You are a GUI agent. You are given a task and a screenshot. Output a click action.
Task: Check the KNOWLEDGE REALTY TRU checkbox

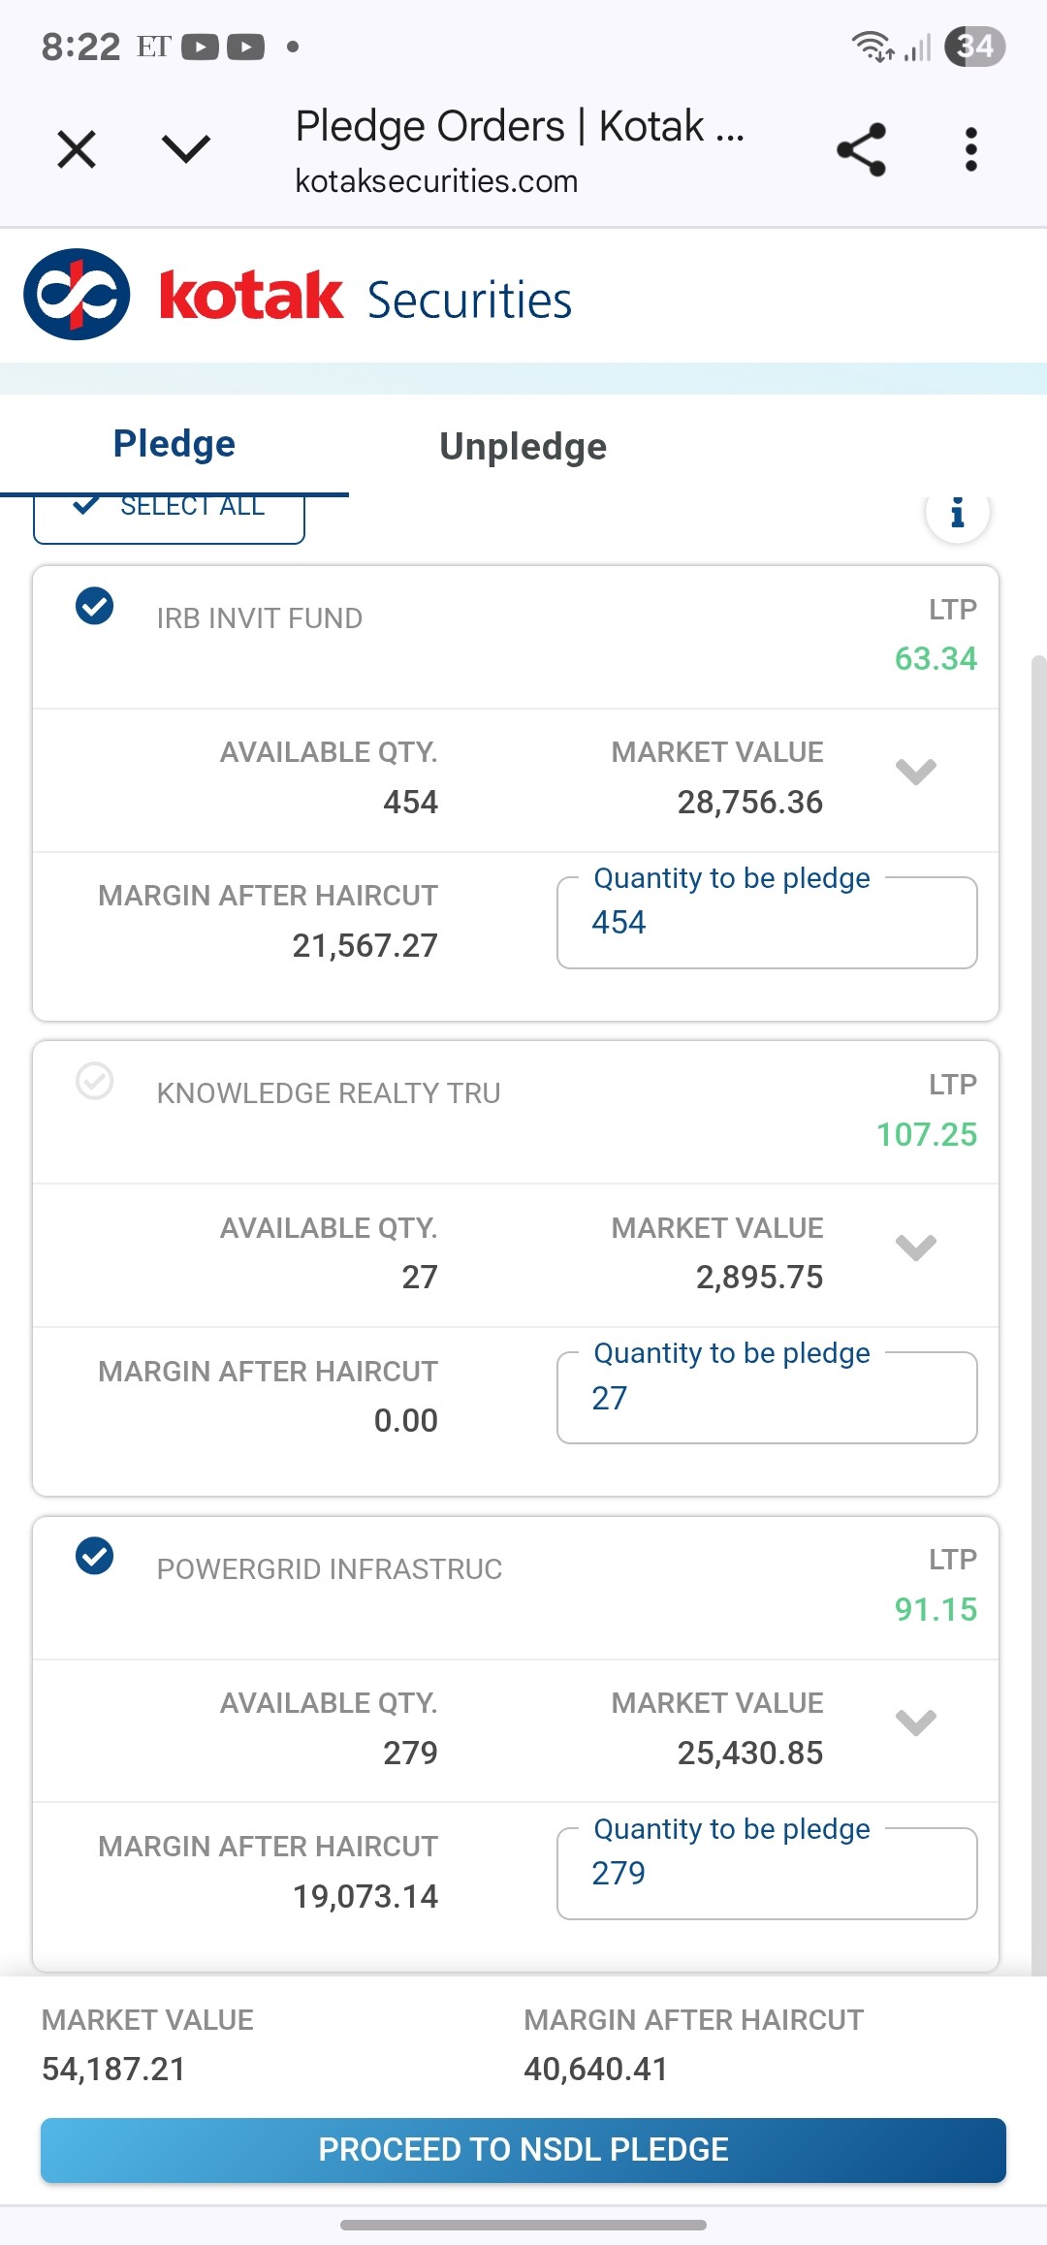click(95, 1082)
